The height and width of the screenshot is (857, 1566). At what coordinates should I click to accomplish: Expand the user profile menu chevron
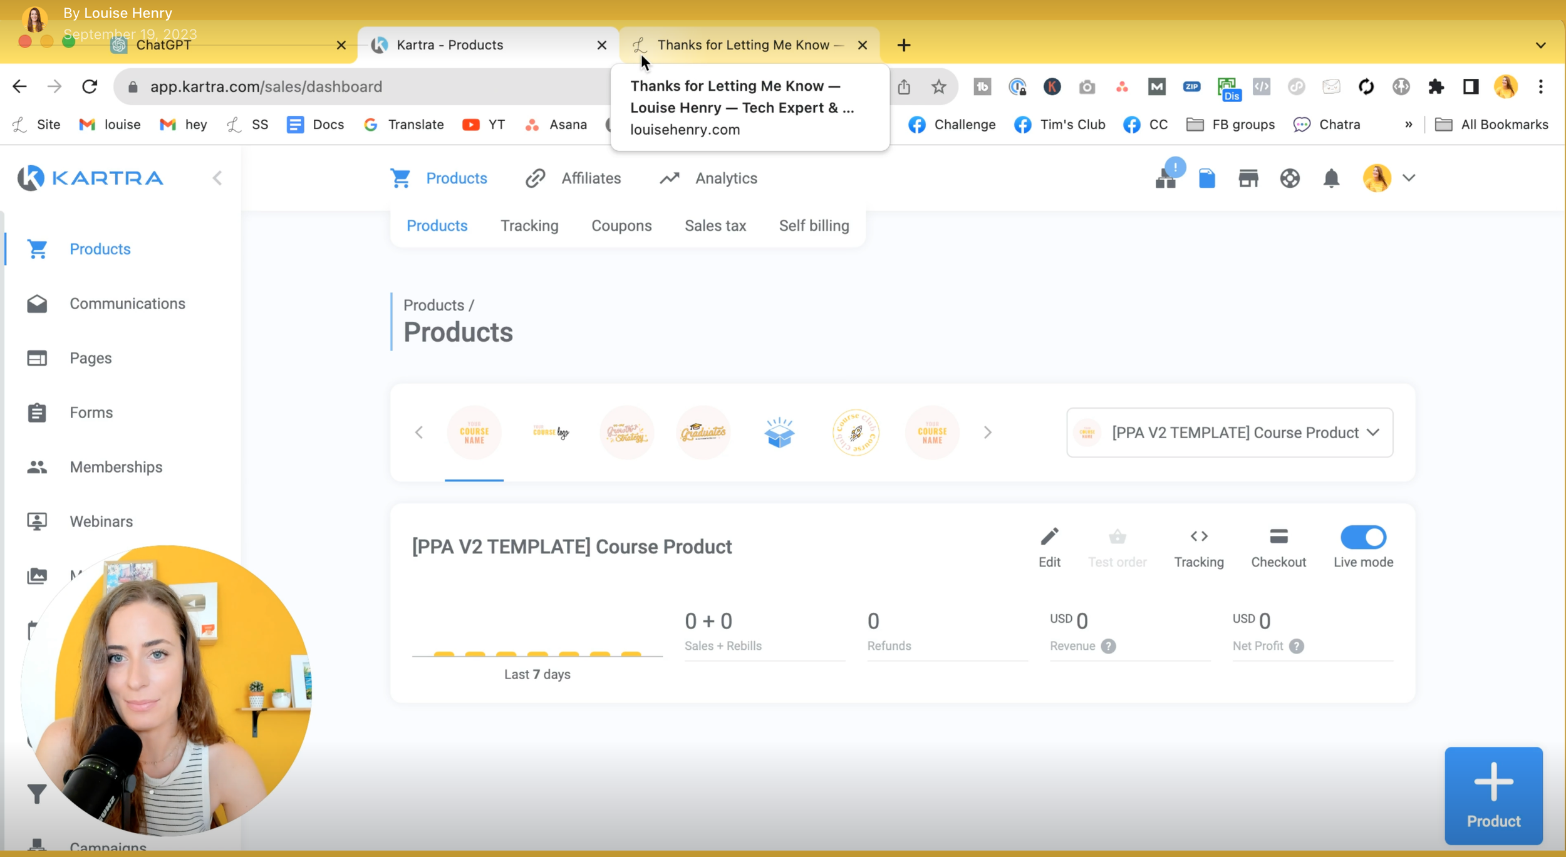tap(1409, 178)
